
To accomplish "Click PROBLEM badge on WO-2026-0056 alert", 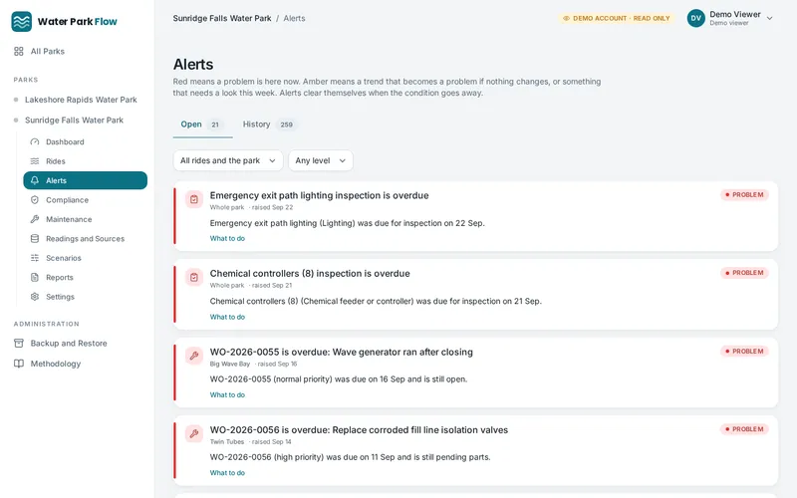I will point(744,429).
